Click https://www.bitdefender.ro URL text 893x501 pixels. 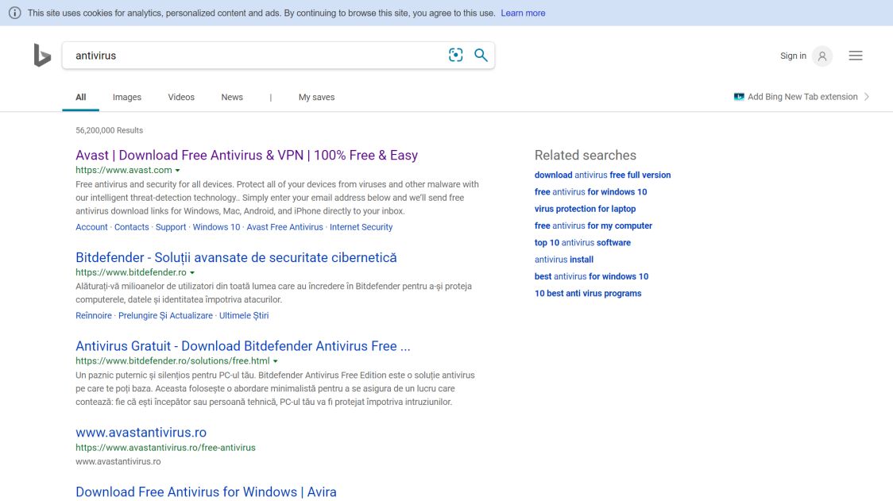pos(131,272)
